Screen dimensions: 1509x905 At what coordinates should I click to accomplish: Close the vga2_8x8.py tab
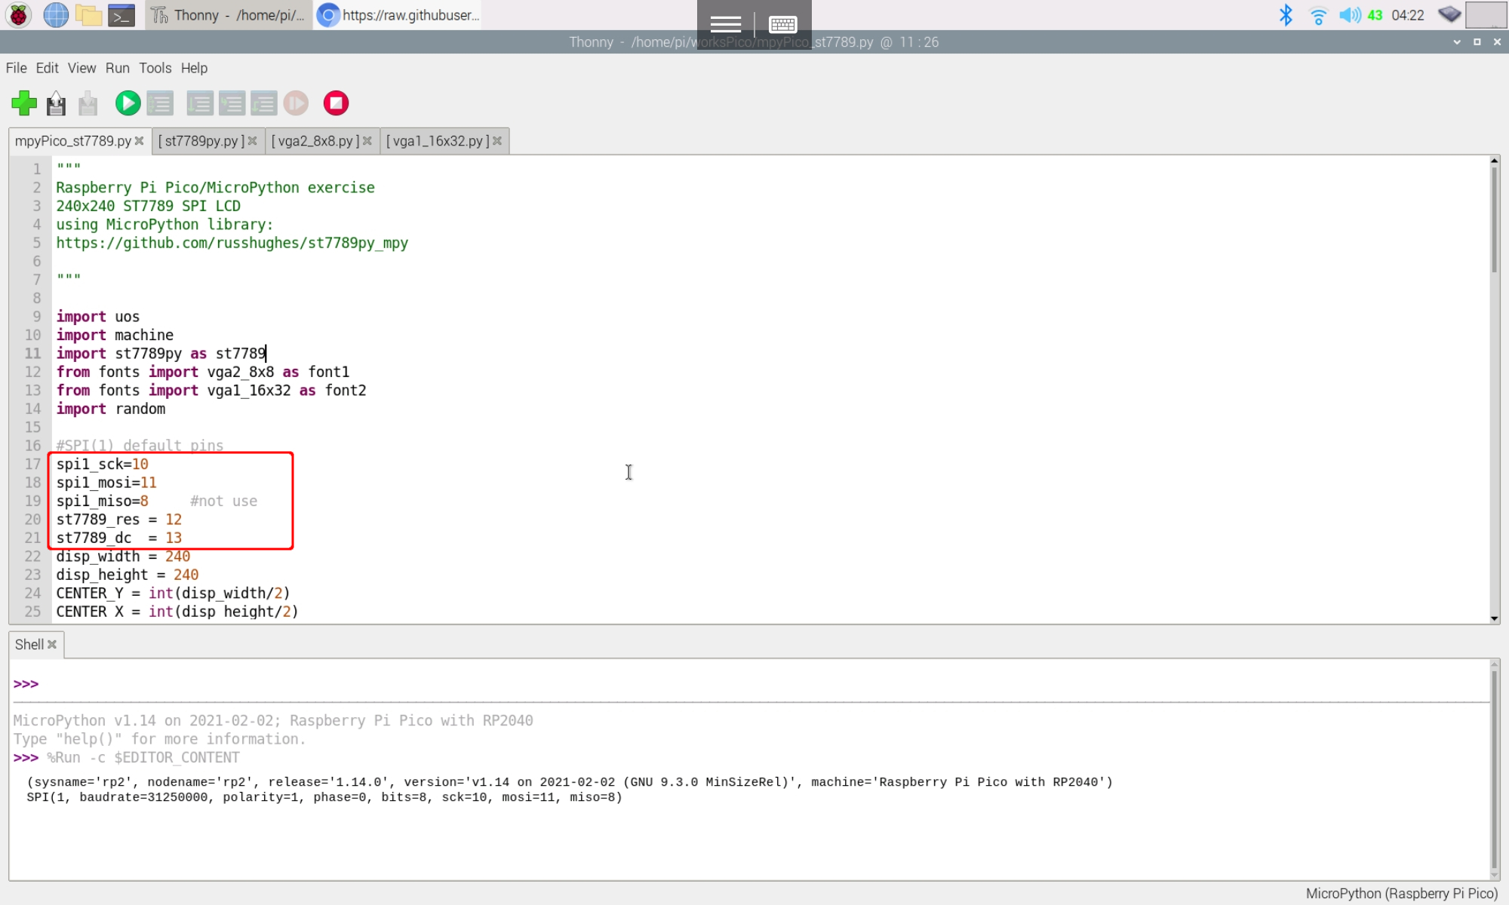[x=367, y=141]
